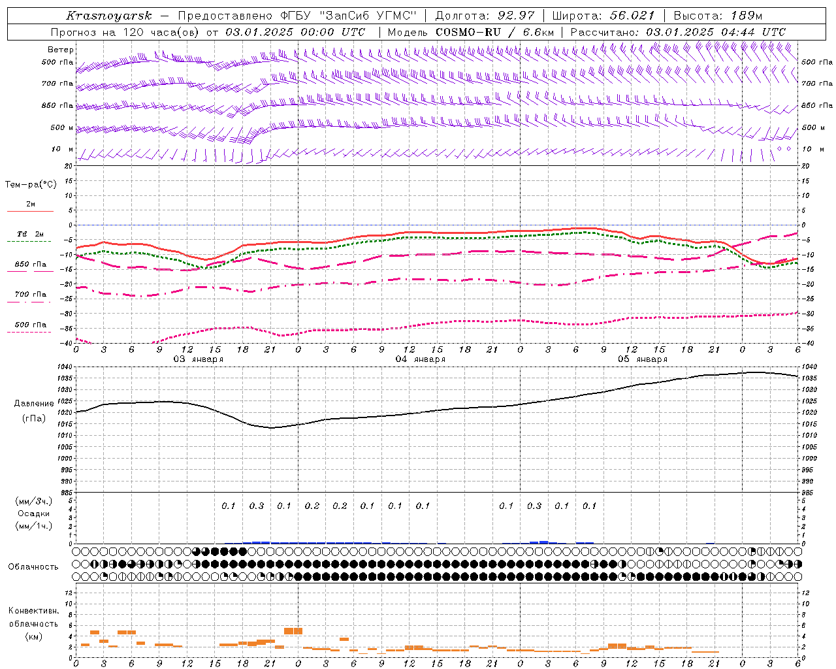Select the provider text ФГБУ "ЗапСиб УГМС"
The width and height of the screenshot is (836, 669).
(x=348, y=16)
